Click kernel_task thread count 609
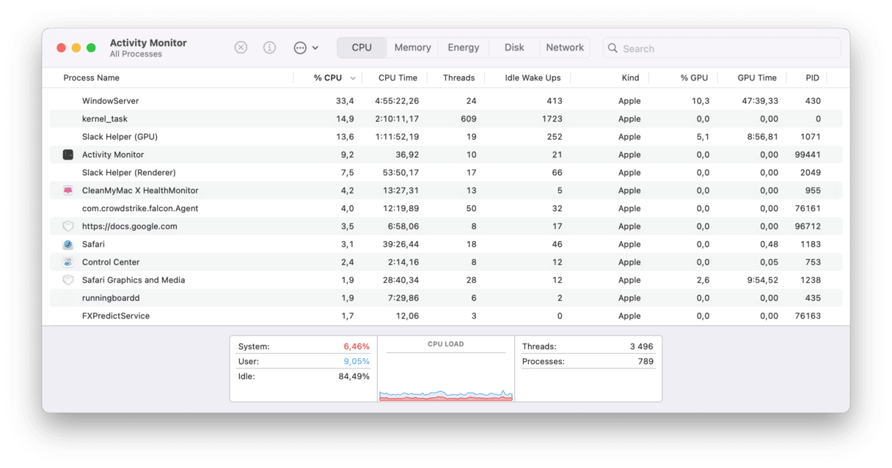The width and height of the screenshot is (892, 468). tap(468, 119)
